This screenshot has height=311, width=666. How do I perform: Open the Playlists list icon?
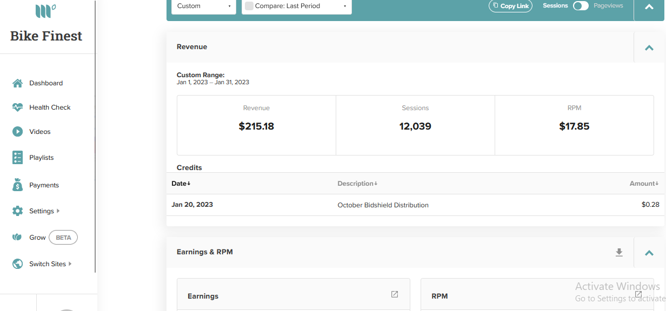pos(17,158)
